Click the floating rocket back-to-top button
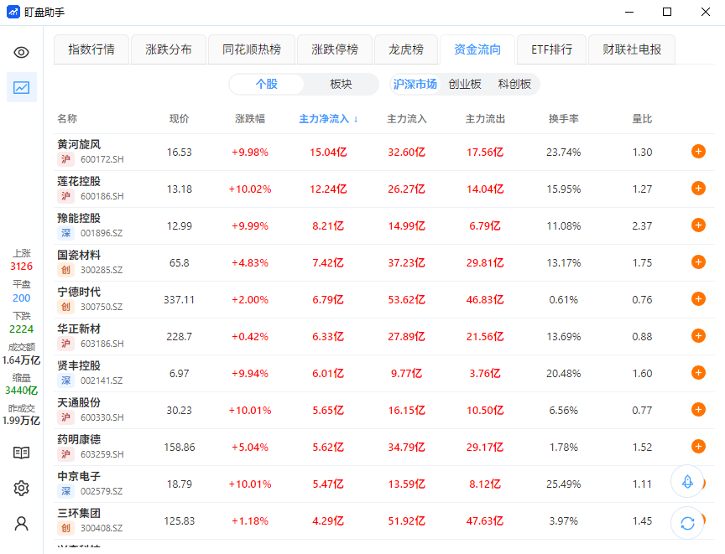 (x=687, y=482)
